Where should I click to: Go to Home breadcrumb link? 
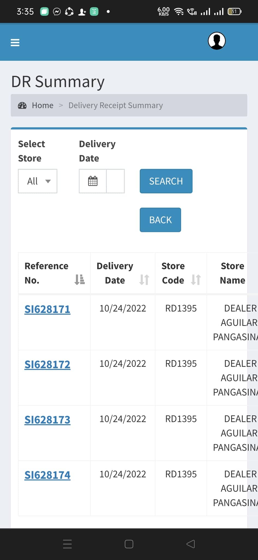(x=43, y=106)
